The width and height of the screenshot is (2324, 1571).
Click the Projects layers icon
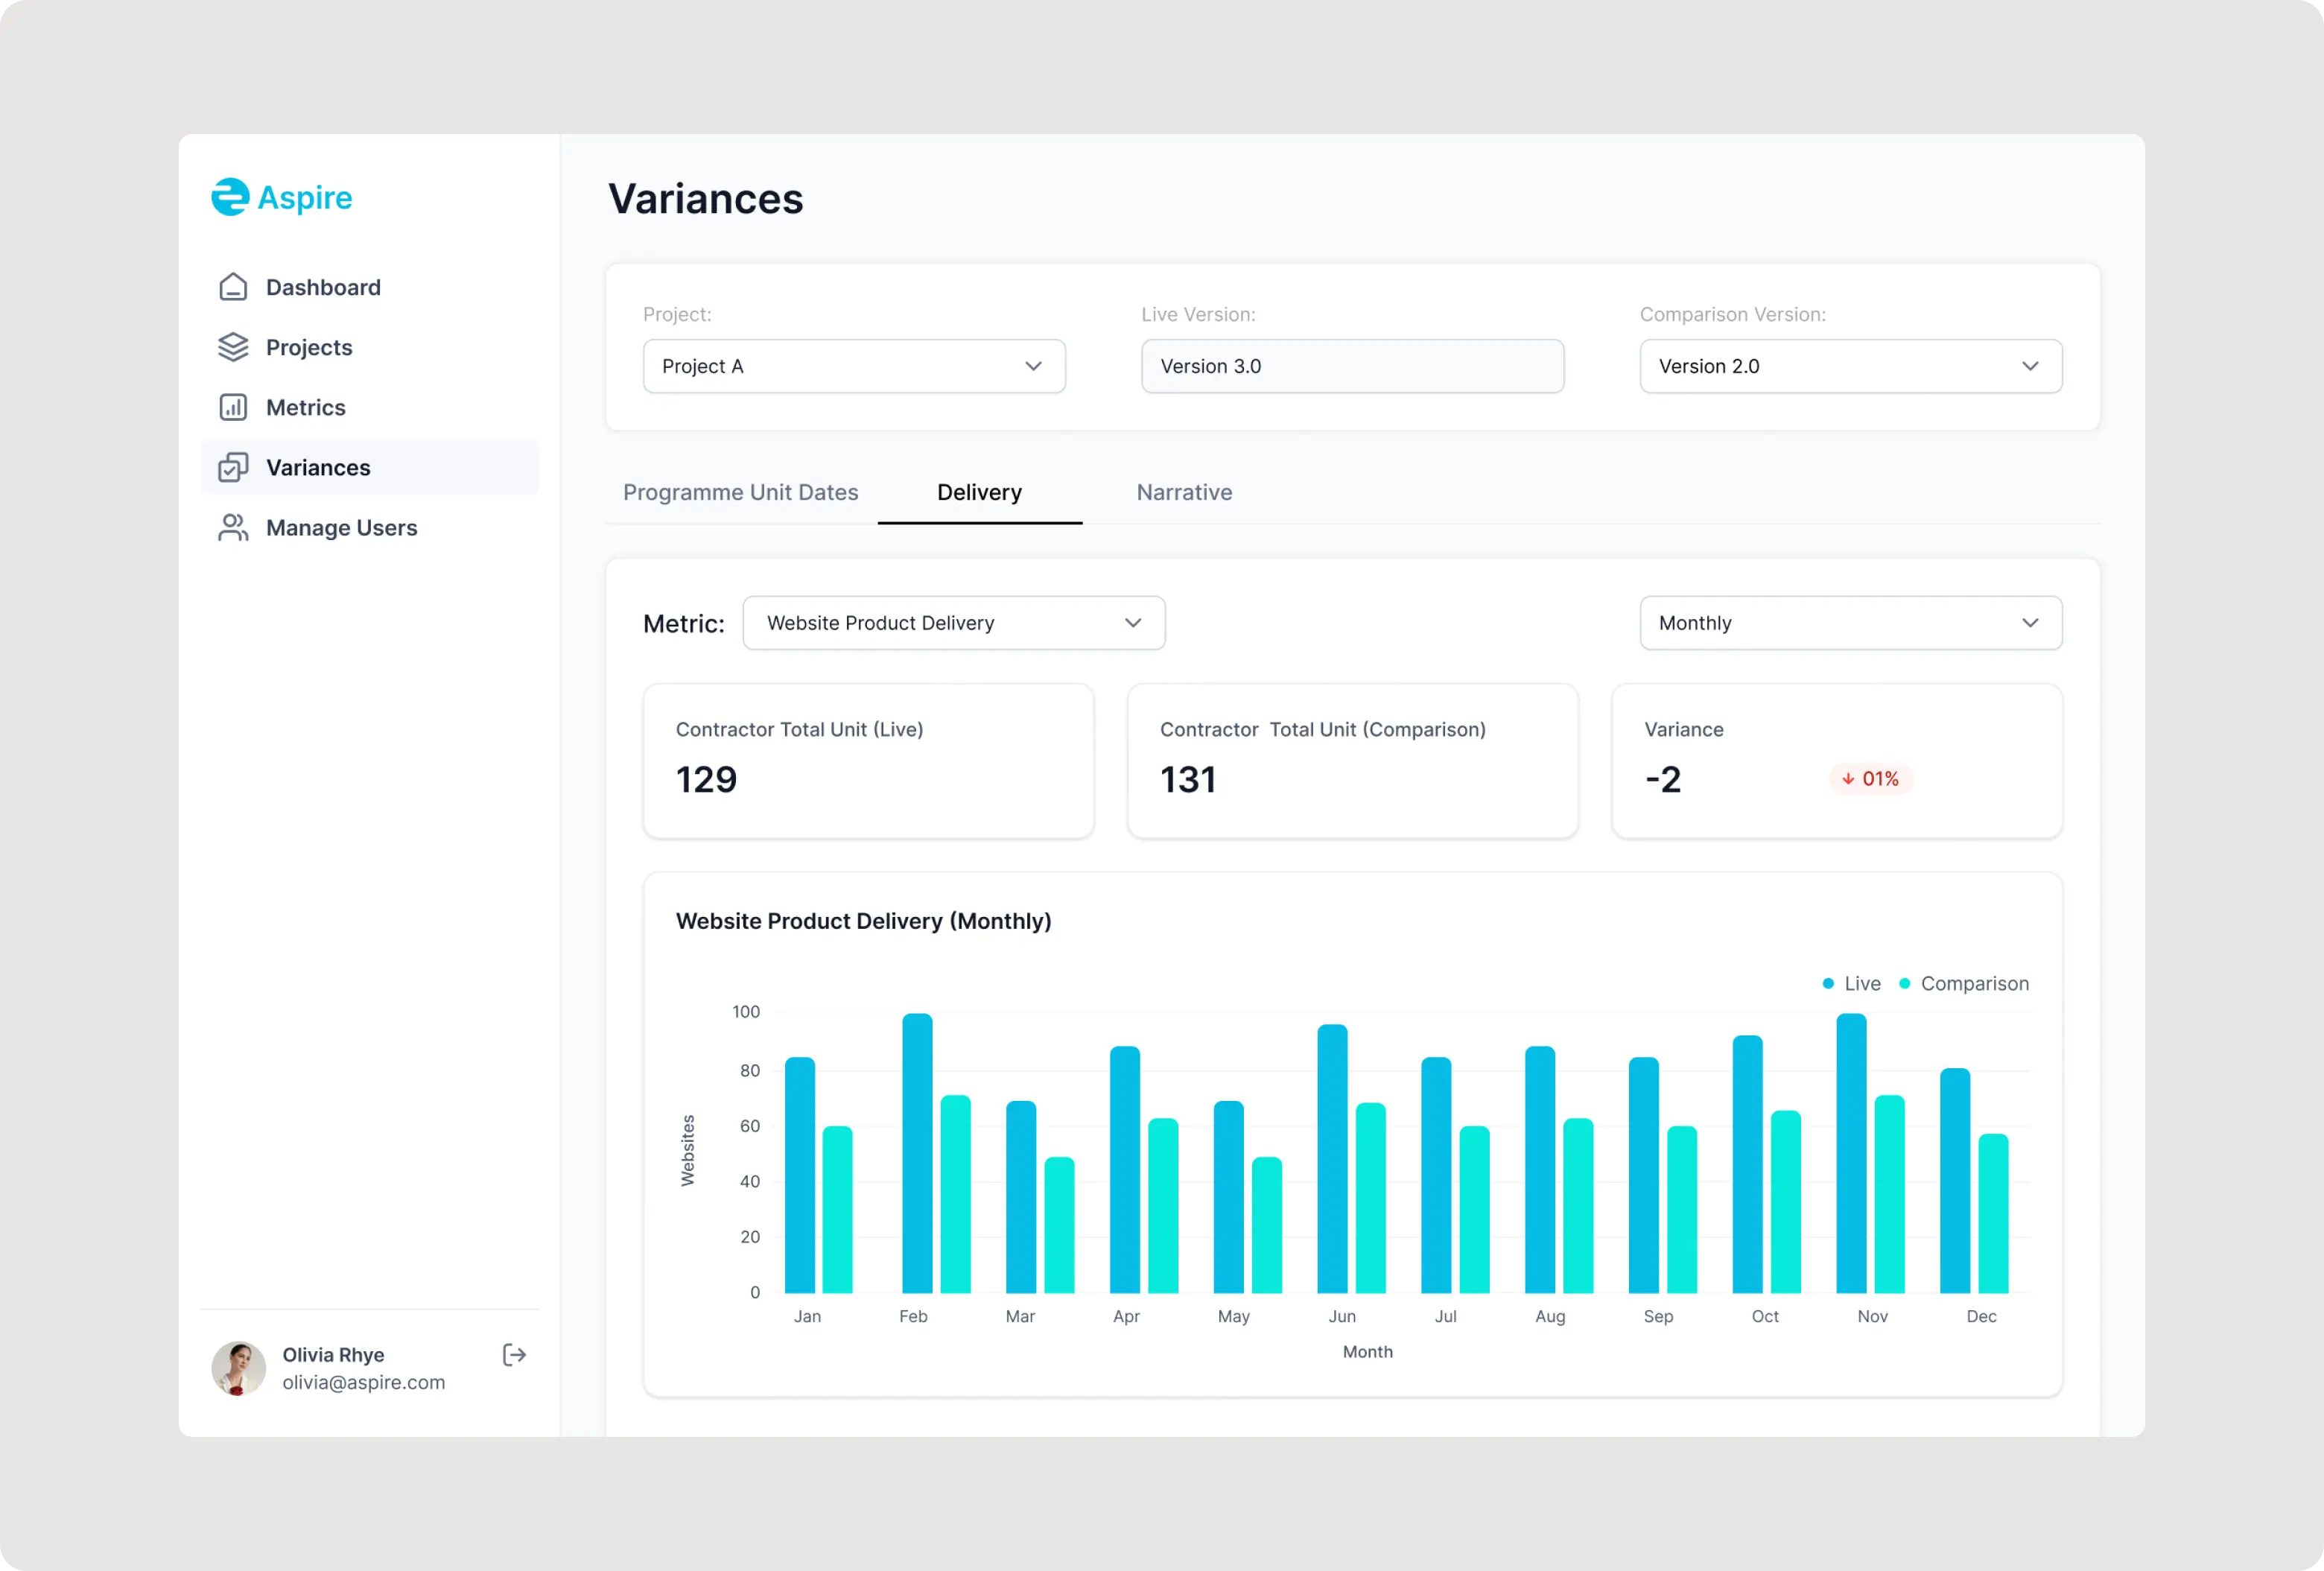click(233, 347)
